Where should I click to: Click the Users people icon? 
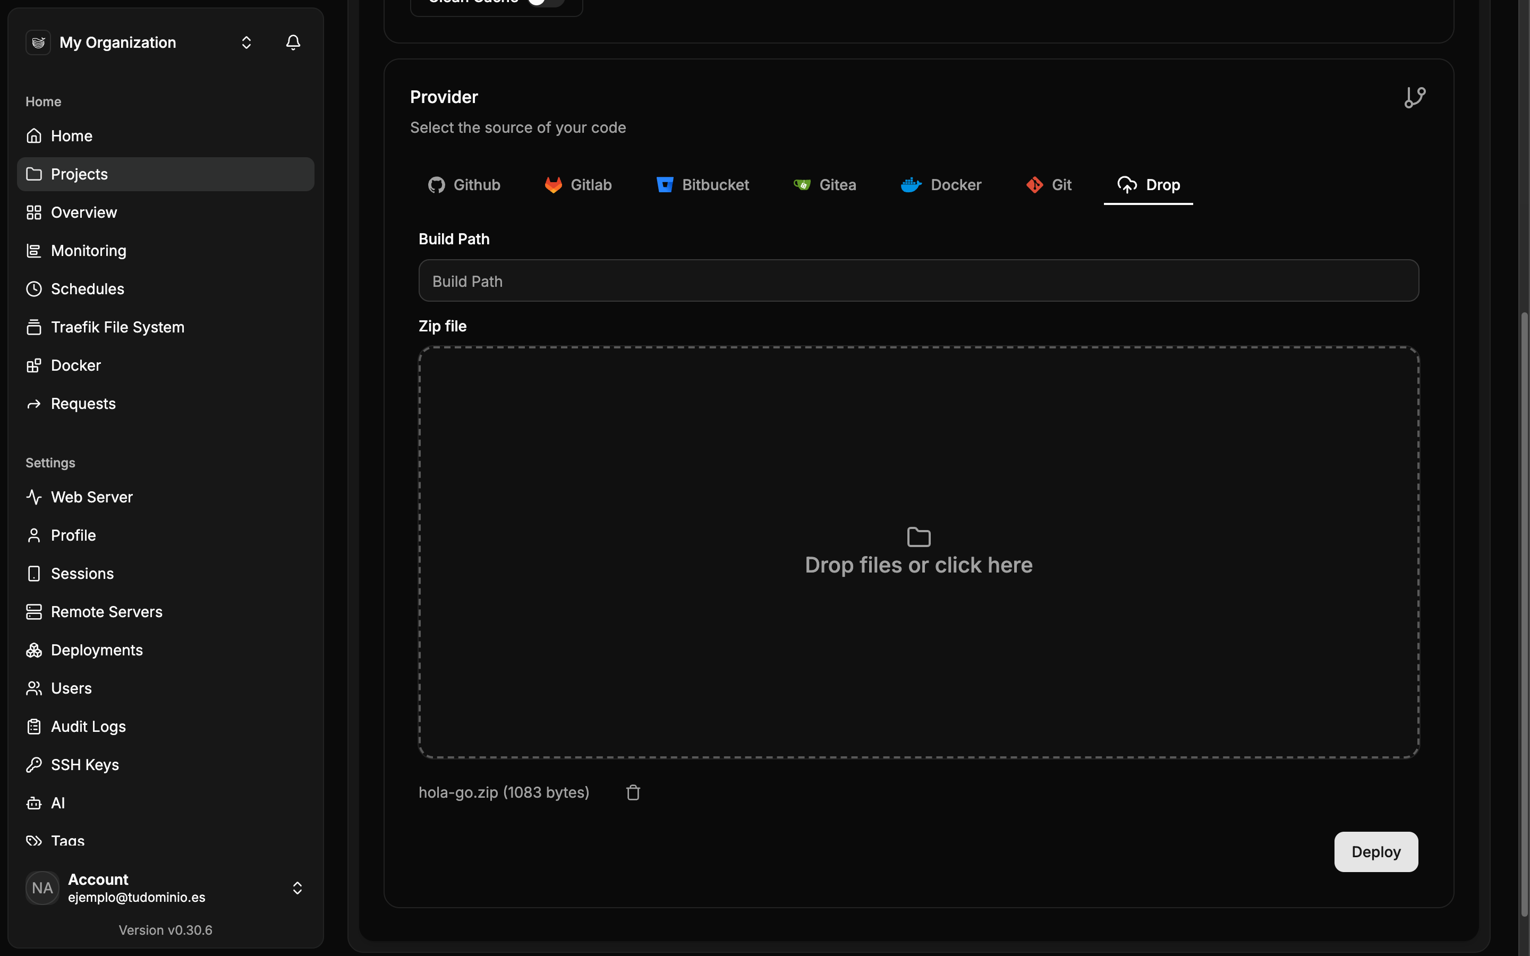34,688
